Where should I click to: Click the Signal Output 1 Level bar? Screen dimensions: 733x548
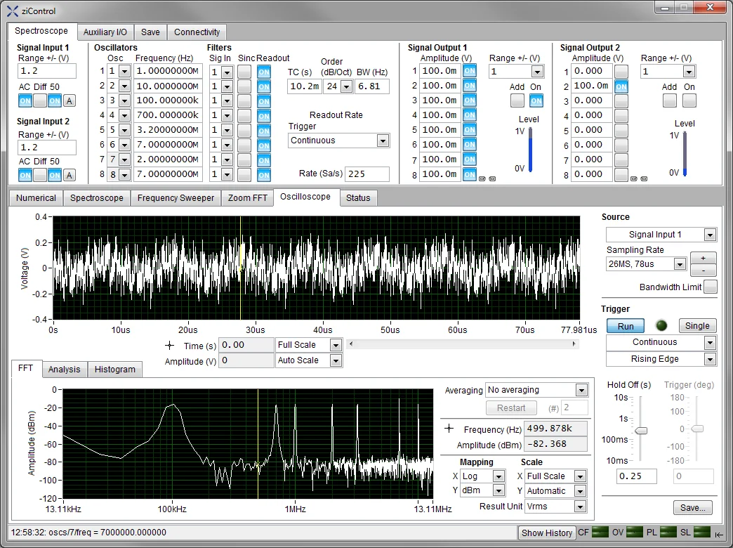(x=531, y=150)
